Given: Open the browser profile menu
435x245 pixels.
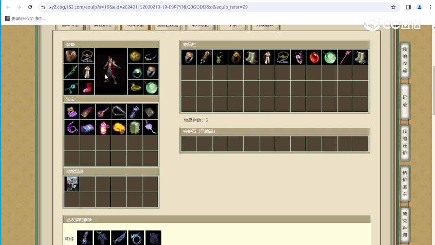Looking at the screenshot, I should tap(419, 7).
